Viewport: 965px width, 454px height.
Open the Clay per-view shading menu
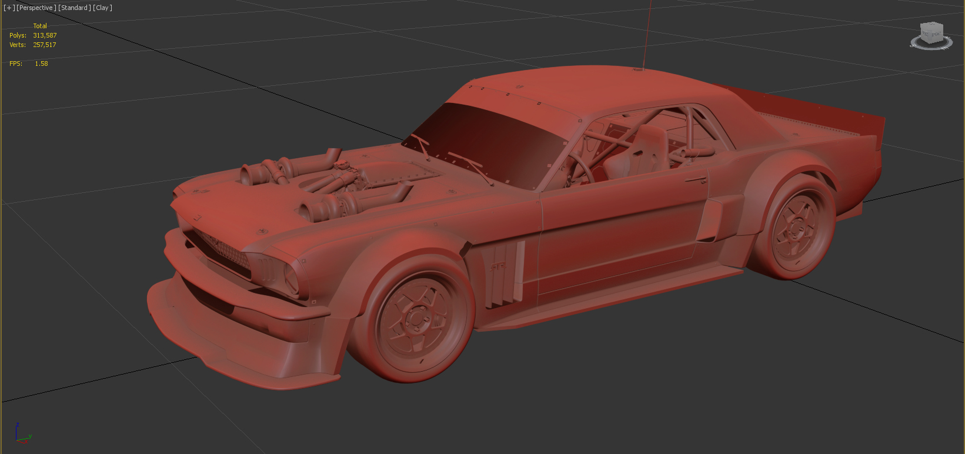(102, 8)
